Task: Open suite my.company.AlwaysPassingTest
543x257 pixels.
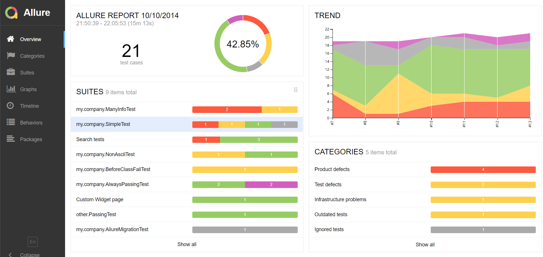Action: click(x=187, y=184)
